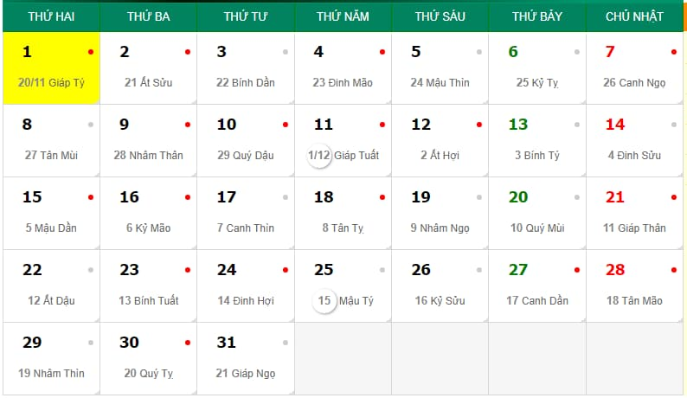Open Sunday date number 28
Viewport: 687px width, 398px height.
pyautogui.click(x=615, y=270)
